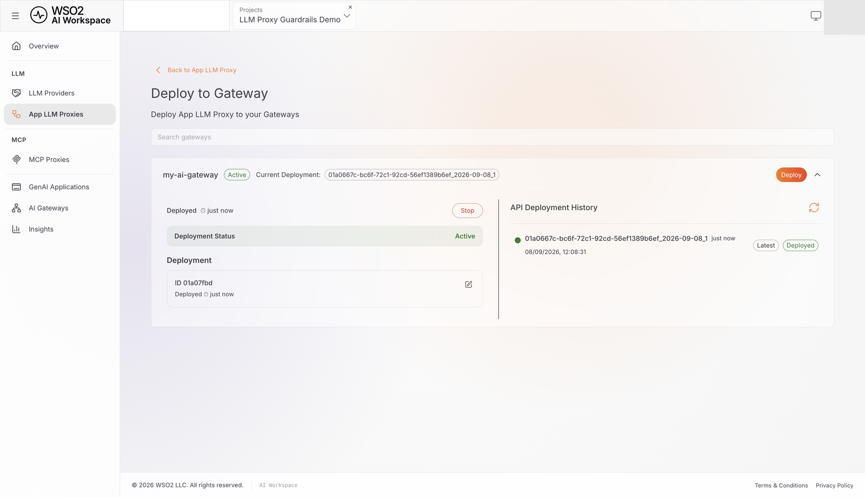This screenshot has height=498, width=865.
Task: Go back to App LLM Proxy
Action: pos(202,70)
